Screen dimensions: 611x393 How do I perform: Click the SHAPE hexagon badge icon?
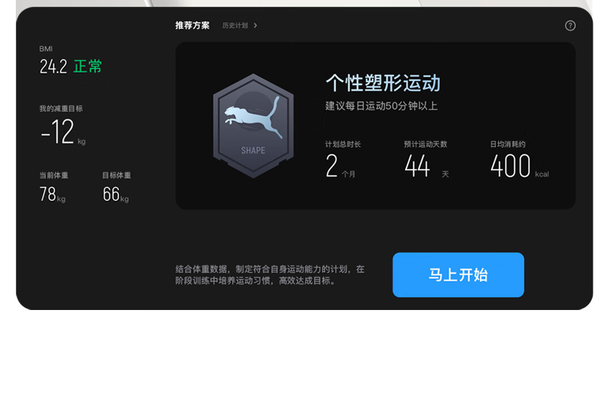[253, 126]
